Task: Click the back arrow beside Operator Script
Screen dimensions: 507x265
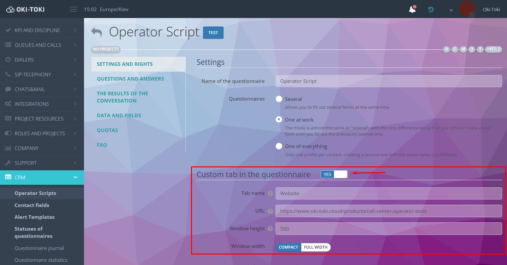Action: tap(96, 32)
